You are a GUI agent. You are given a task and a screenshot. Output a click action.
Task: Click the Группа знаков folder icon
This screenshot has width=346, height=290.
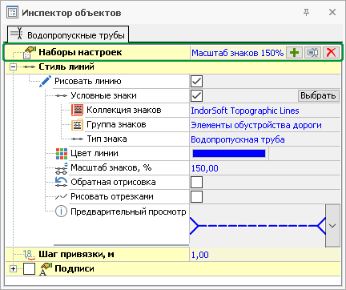78,125
